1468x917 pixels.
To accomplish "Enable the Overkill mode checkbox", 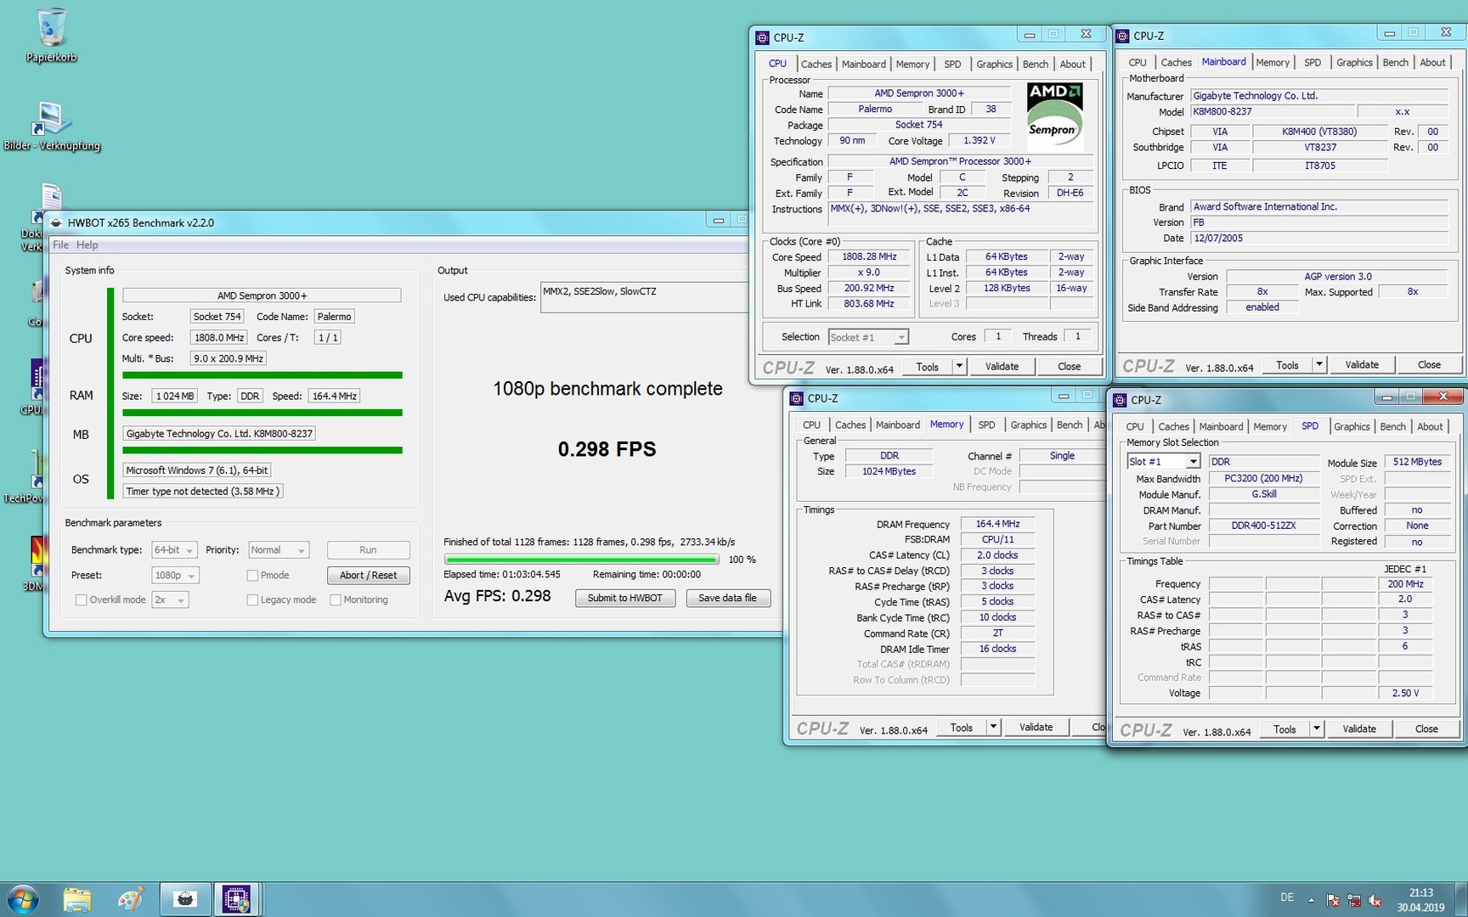I will (x=82, y=599).
